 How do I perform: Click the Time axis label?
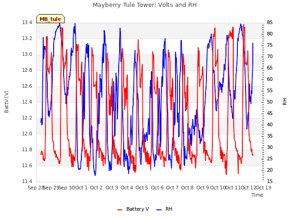pos(257,195)
